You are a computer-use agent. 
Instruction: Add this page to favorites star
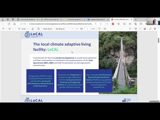(101, 24)
